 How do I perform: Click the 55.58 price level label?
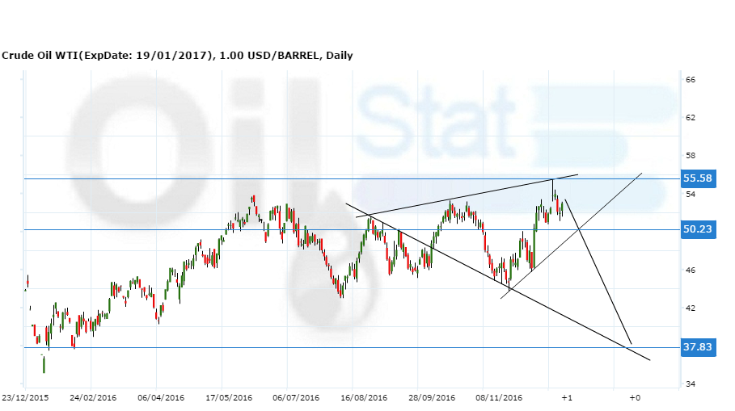(697, 178)
